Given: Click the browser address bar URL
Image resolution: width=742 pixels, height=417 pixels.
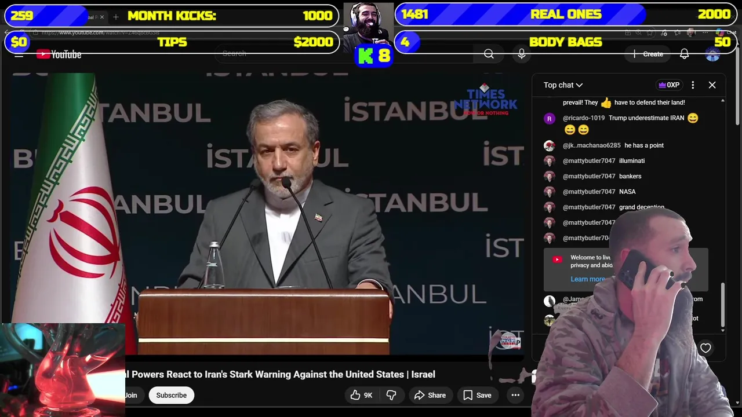Looking at the screenshot, I should tap(100, 32).
